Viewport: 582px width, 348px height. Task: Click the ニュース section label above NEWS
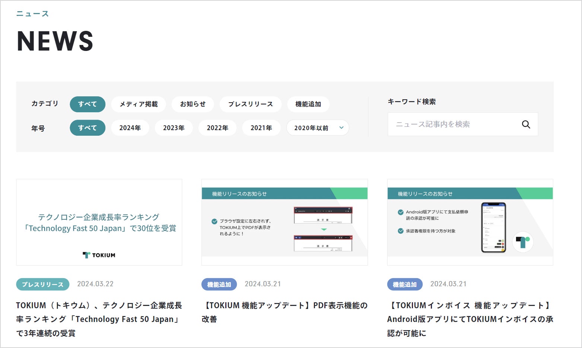33,14
